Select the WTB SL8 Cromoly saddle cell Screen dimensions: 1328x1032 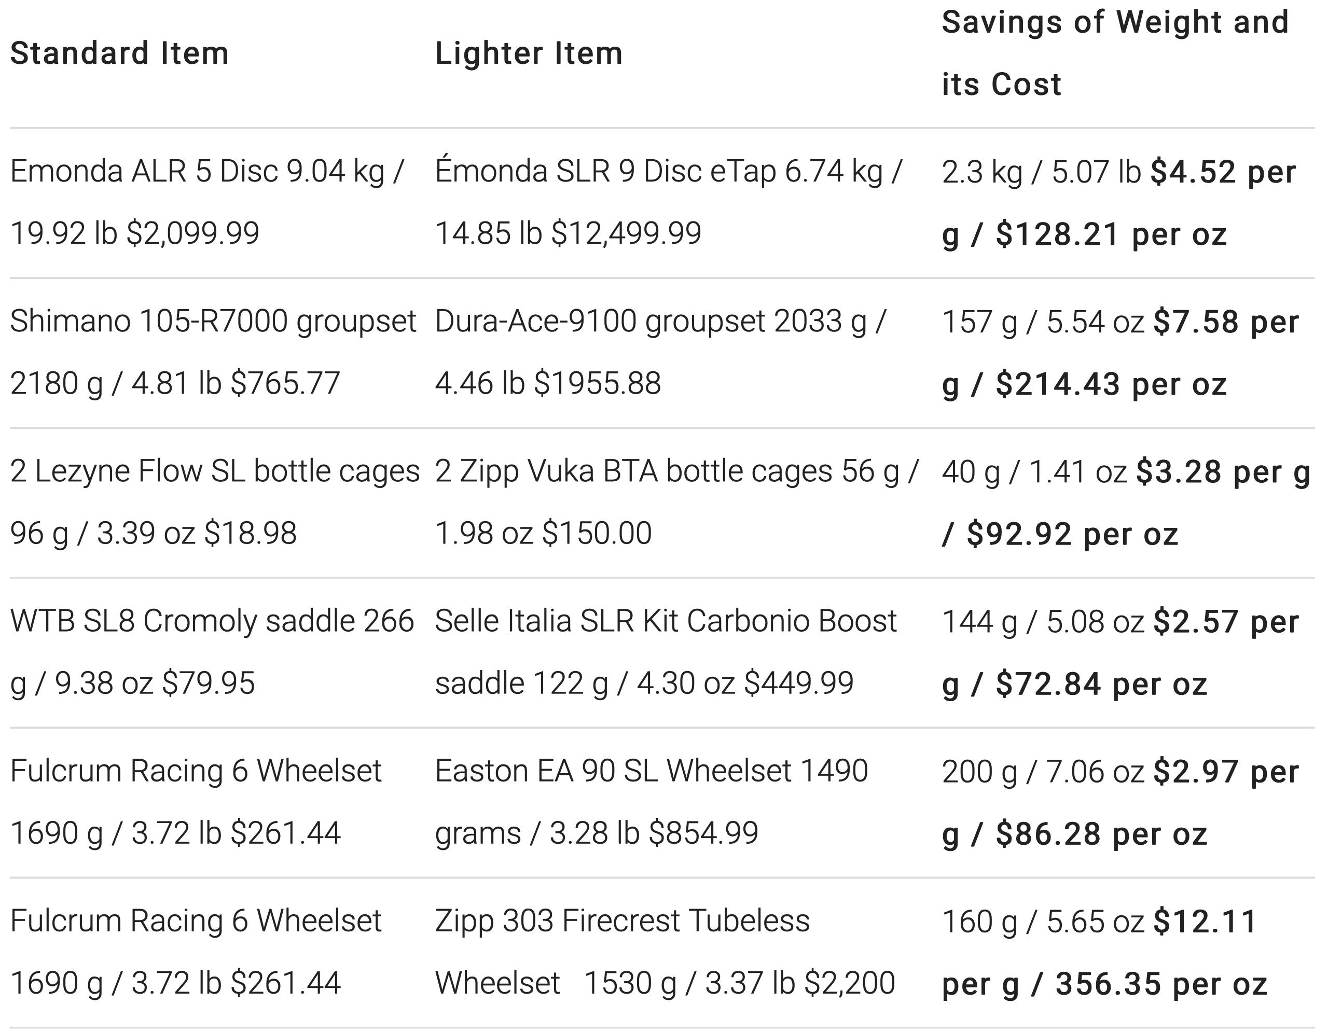click(x=212, y=652)
